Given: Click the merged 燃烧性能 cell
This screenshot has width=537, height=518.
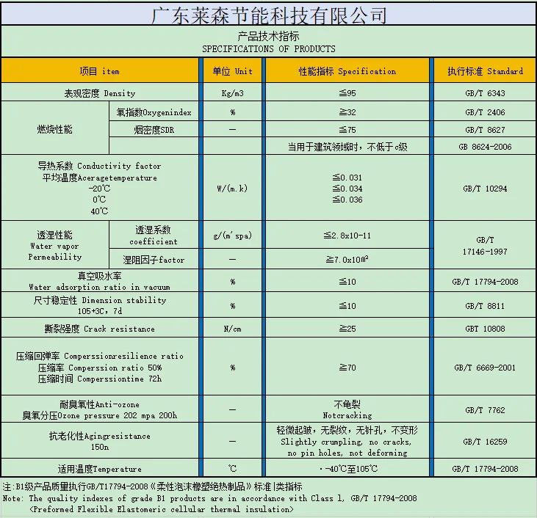Looking at the screenshot, I should [x=55, y=129].
